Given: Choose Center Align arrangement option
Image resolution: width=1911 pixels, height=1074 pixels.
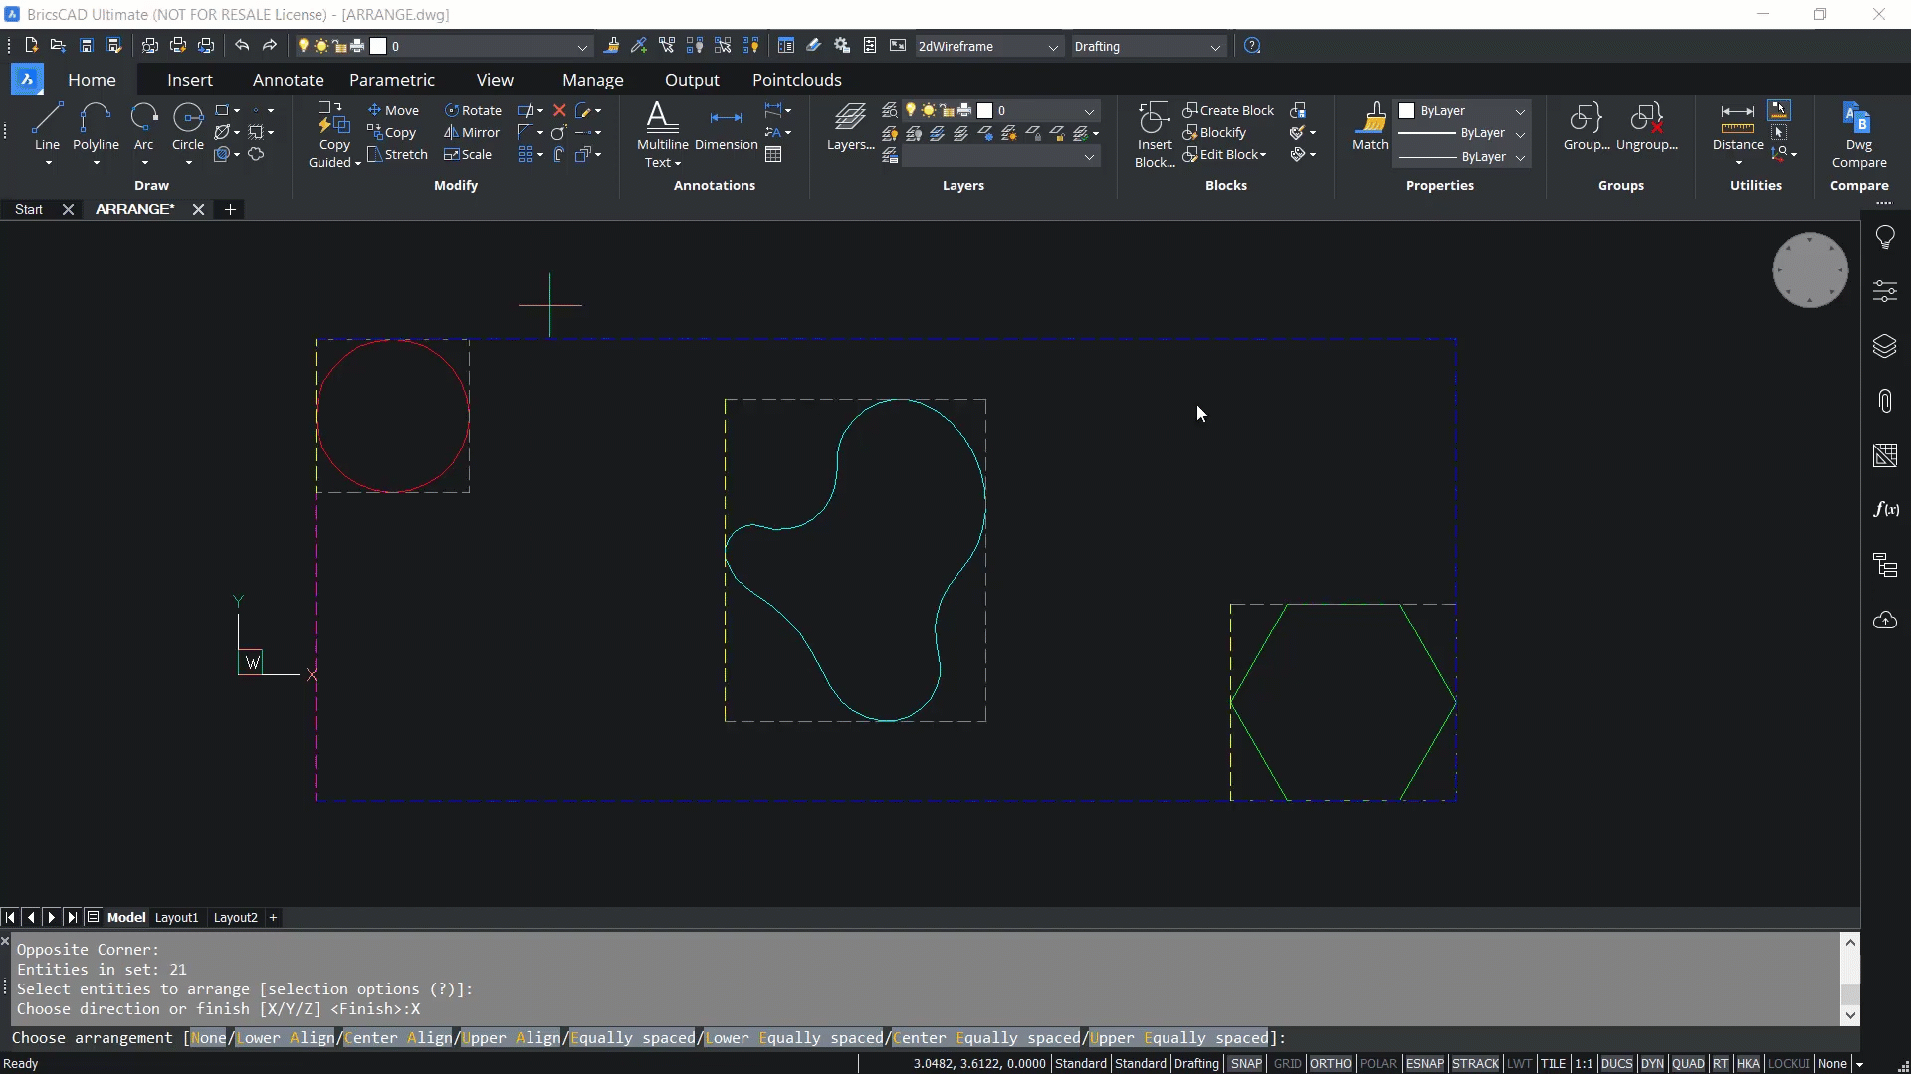Looking at the screenshot, I should [397, 1038].
